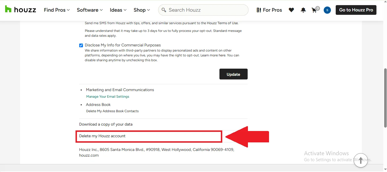Click the Update button
The height and width of the screenshot is (172, 387).
click(x=233, y=74)
